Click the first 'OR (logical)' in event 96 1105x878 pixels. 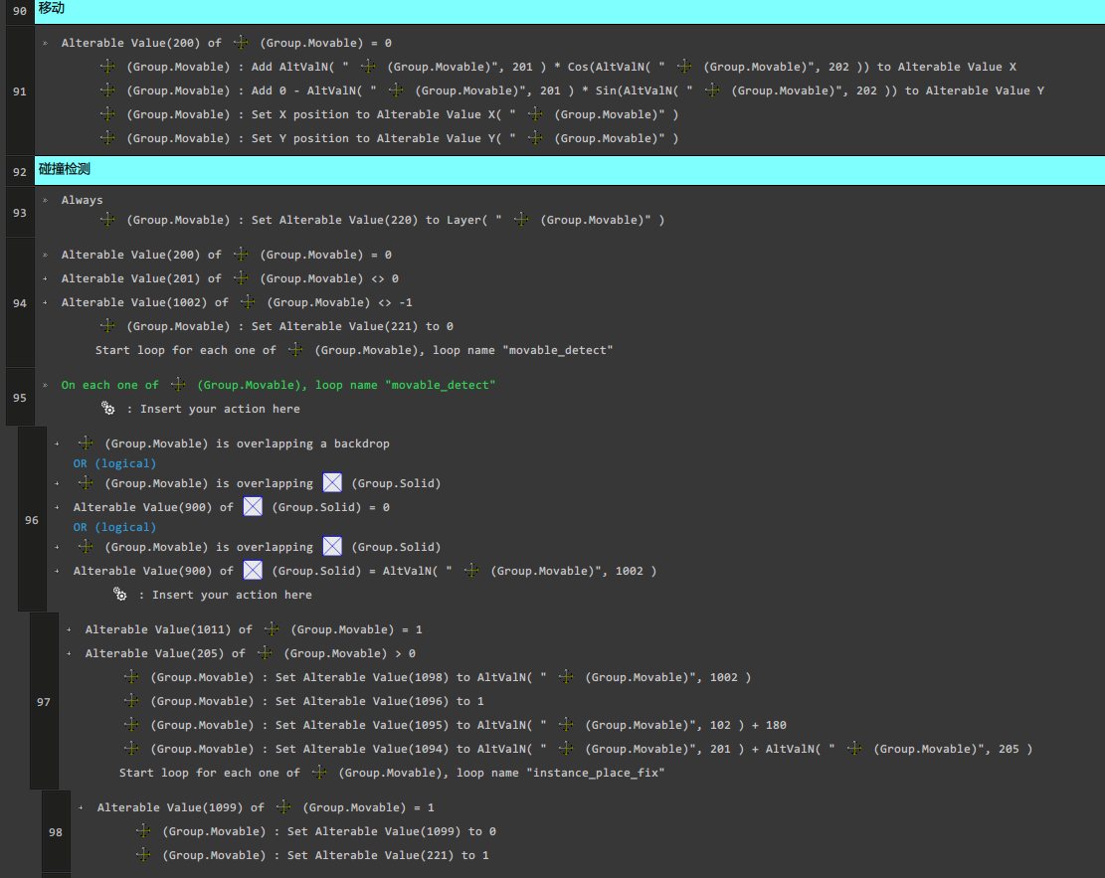click(114, 463)
